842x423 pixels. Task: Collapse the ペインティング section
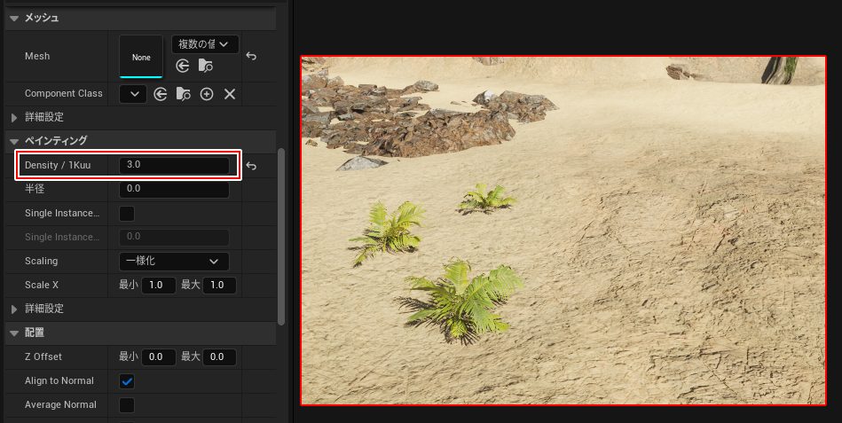coord(14,141)
